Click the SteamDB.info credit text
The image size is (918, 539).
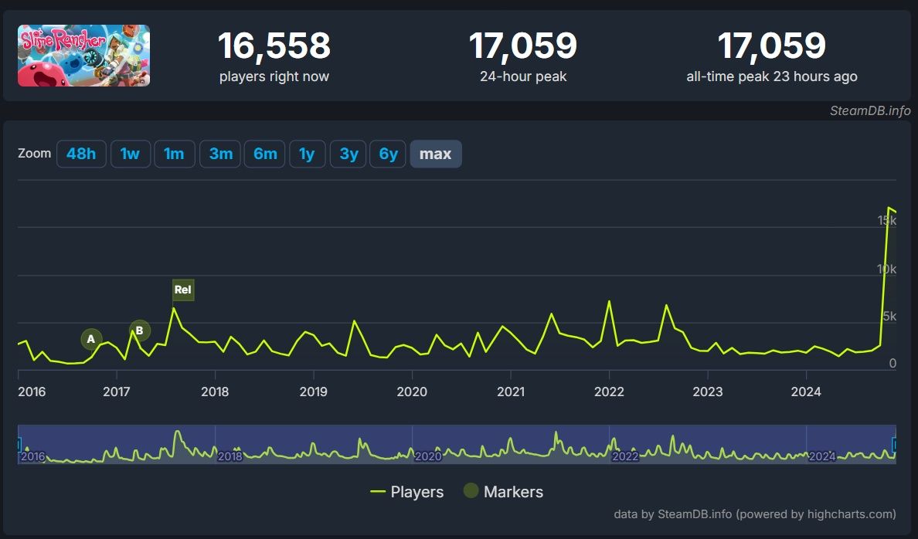[x=870, y=110]
